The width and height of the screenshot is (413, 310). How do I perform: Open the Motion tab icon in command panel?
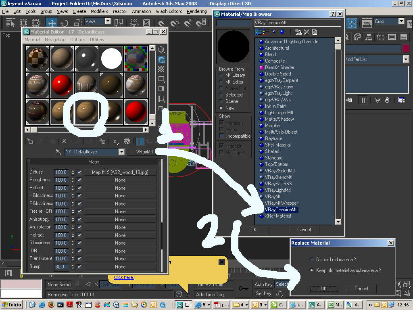pos(380,37)
